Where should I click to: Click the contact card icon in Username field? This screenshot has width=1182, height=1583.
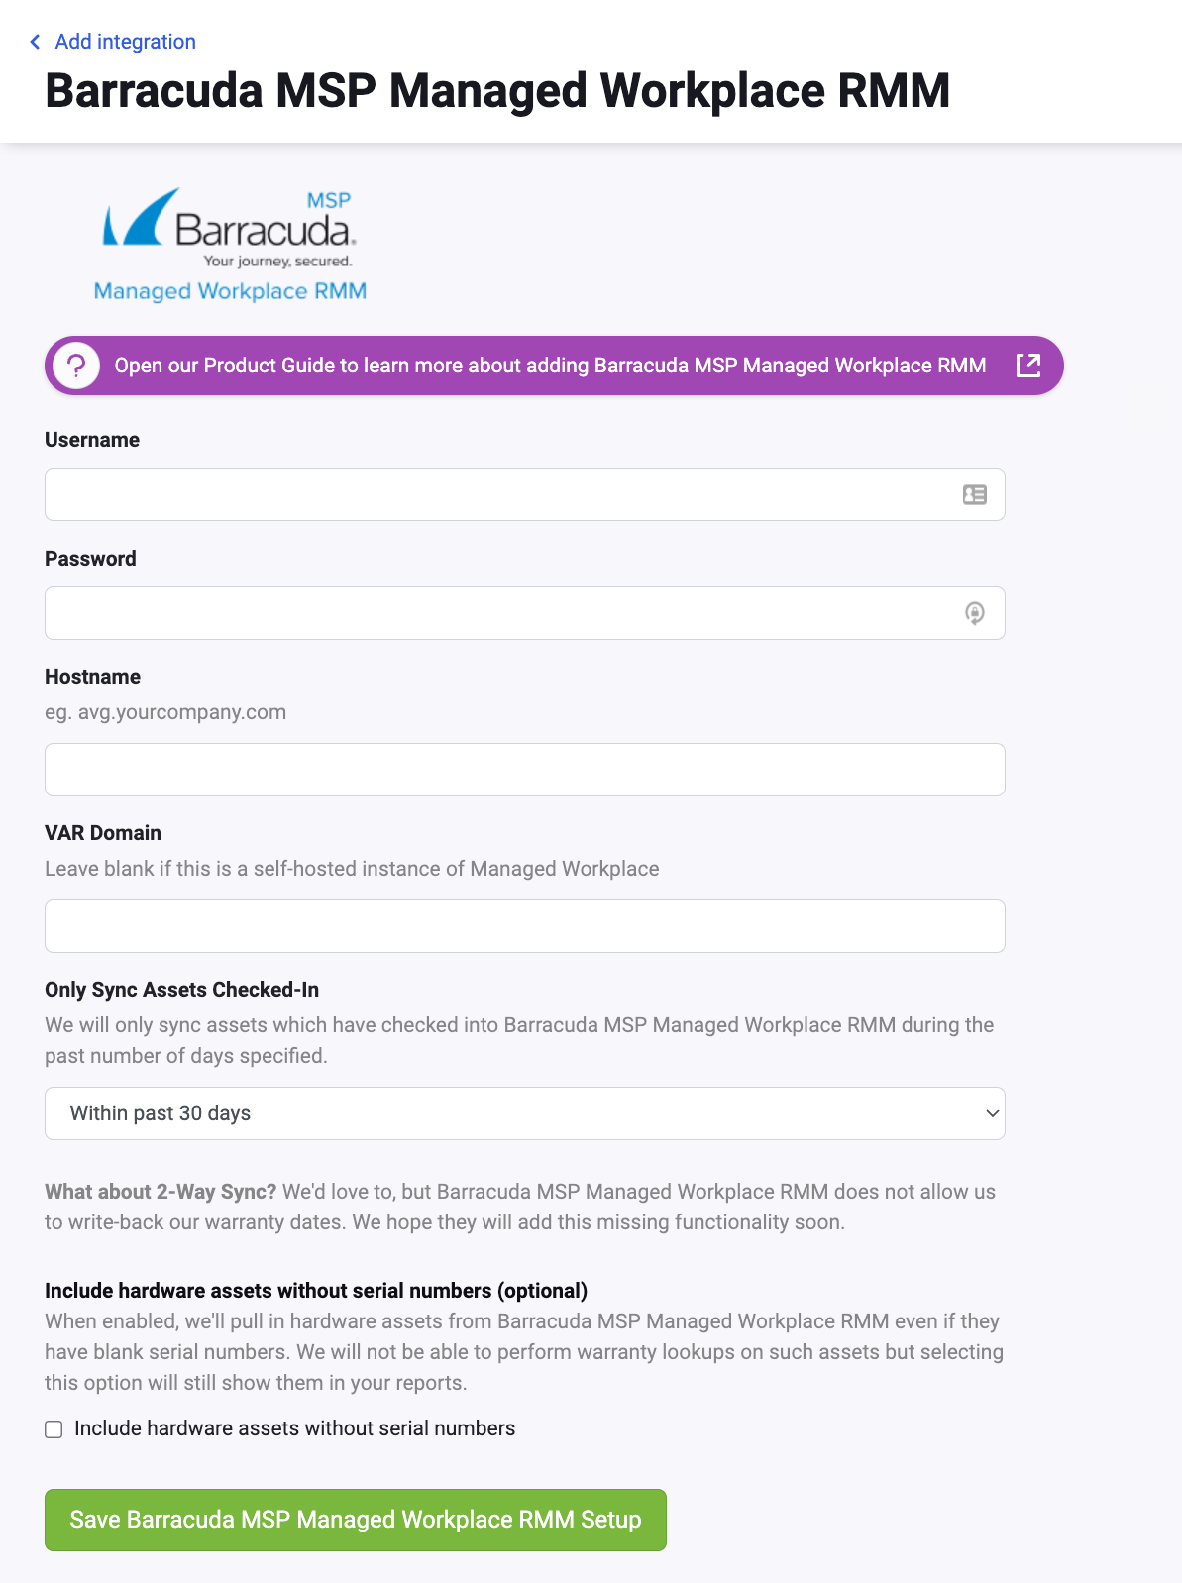coord(974,493)
